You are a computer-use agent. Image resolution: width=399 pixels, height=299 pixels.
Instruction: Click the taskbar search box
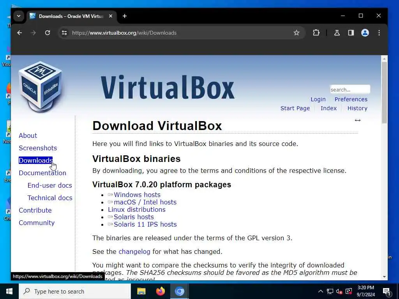75,291
